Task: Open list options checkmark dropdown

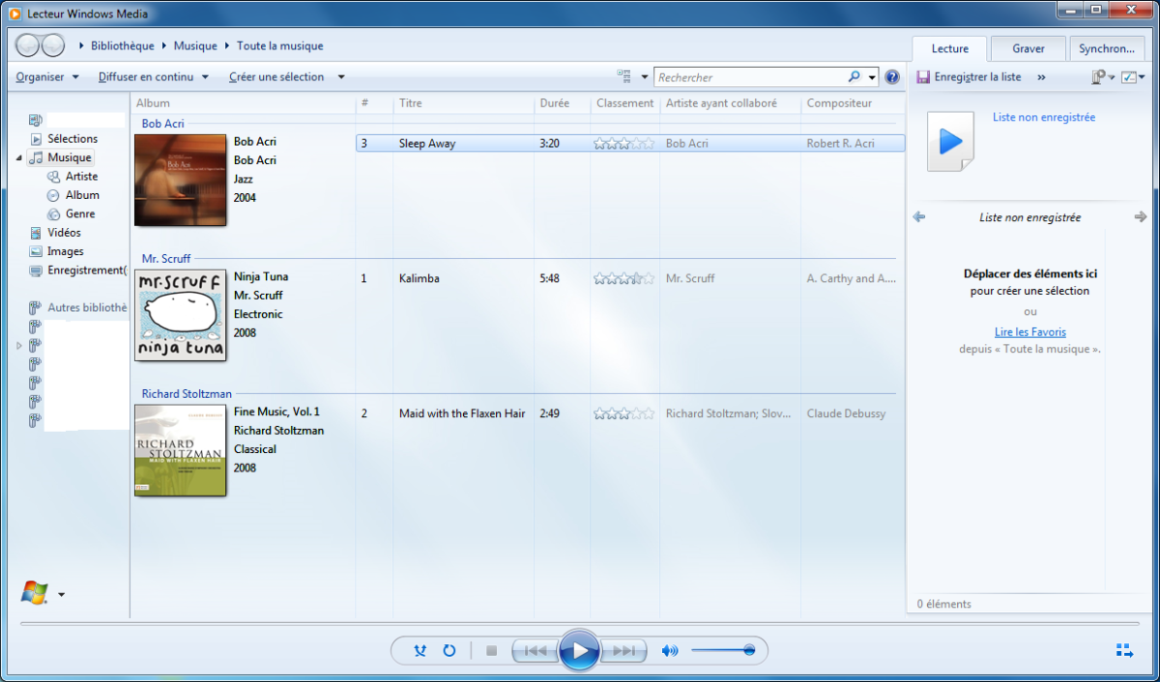Action: 1134,77
